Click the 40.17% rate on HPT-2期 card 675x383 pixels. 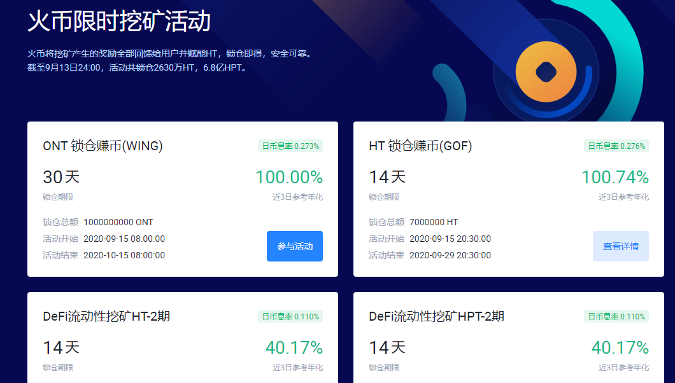point(620,348)
